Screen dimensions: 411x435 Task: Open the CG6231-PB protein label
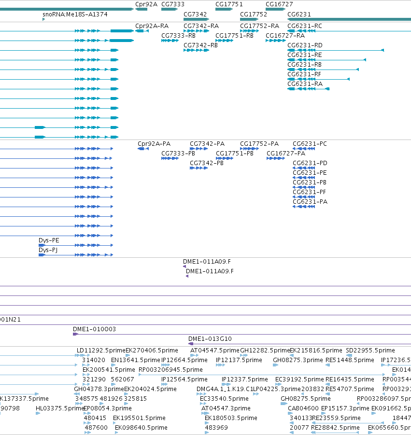coord(310,182)
